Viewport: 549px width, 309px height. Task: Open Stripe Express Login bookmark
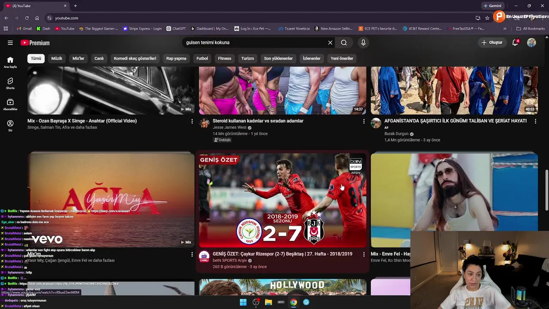pyautogui.click(x=142, y=29)
